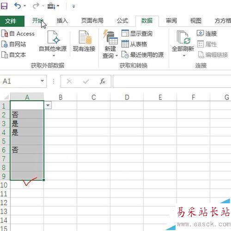Click 属性 (Properties) button
231x231 pixels.
207,44
